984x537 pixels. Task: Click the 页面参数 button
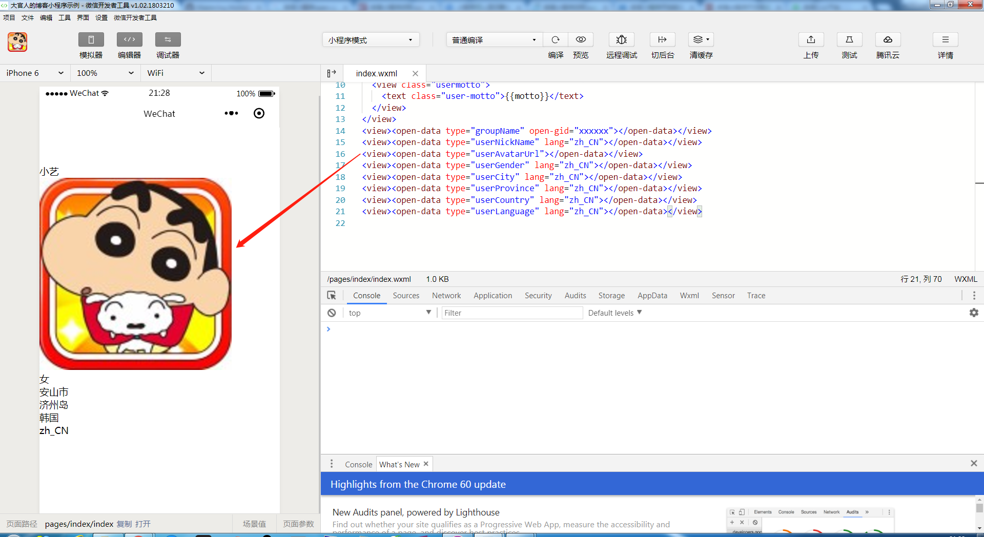click(298, 524)
